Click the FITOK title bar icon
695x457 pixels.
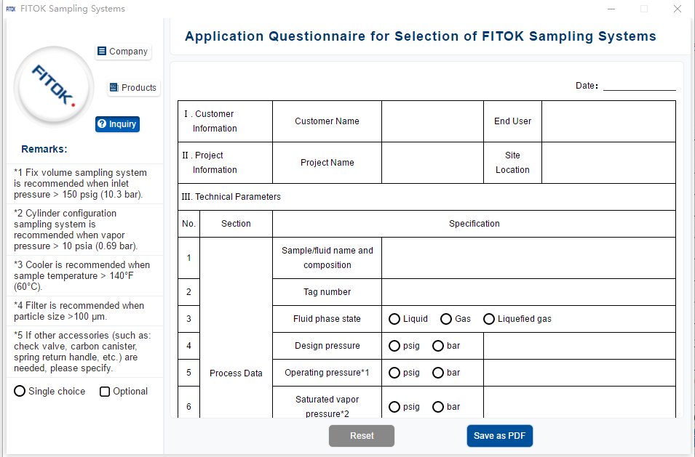coord(11,9)
